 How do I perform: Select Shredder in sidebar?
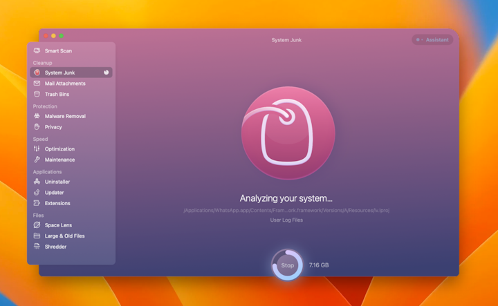(71, 247)
